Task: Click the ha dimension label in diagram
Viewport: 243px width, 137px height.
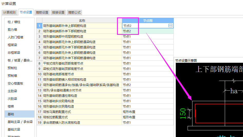Action: tap(234, 91)
